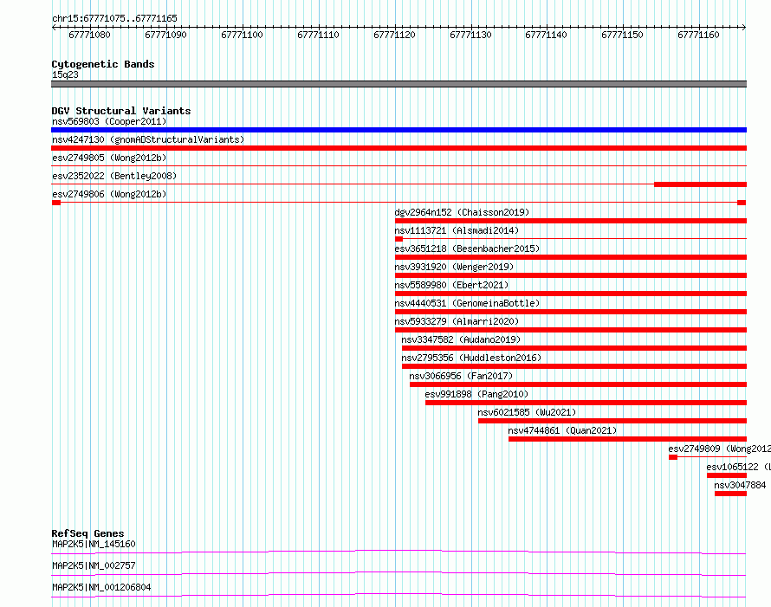
Task: Click nsv3047884 red variant bar
Action: coord(730,494)
